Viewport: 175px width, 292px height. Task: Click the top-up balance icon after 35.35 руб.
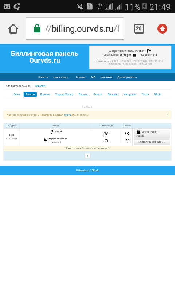point(135,55)
